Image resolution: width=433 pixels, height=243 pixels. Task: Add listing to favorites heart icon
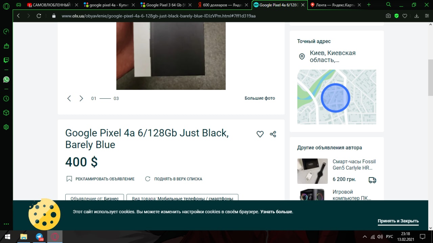(x=260, y=134)
